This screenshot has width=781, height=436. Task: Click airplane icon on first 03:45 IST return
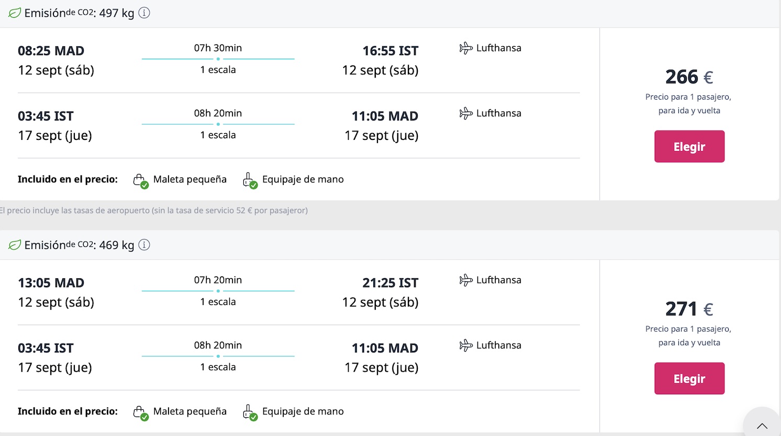466,113
